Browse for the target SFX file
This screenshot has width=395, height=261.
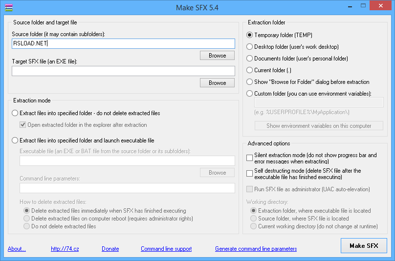pyautogui.click(x=217, y=83)
